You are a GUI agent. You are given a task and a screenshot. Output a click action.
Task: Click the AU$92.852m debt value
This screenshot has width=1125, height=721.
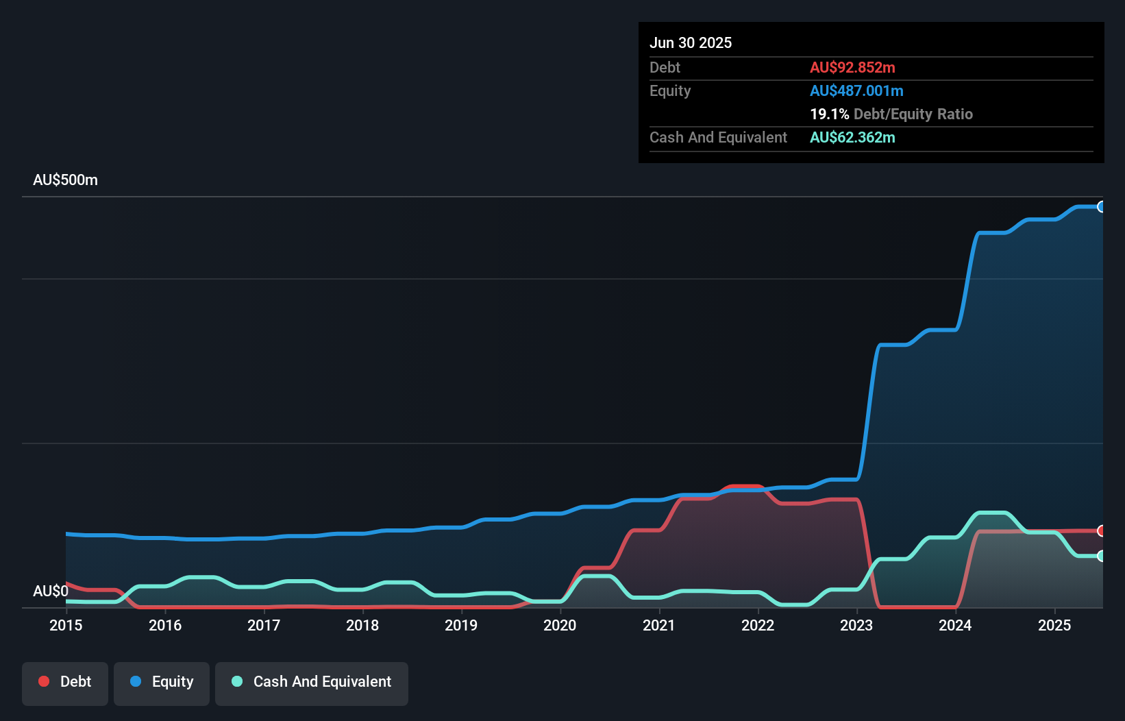click(x=852, y=67)
